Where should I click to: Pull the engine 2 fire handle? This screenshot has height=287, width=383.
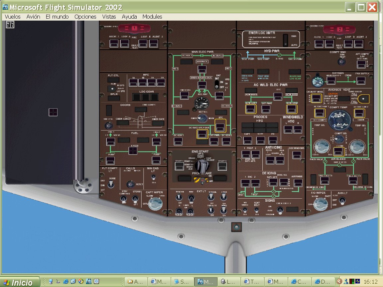(339, 30)
